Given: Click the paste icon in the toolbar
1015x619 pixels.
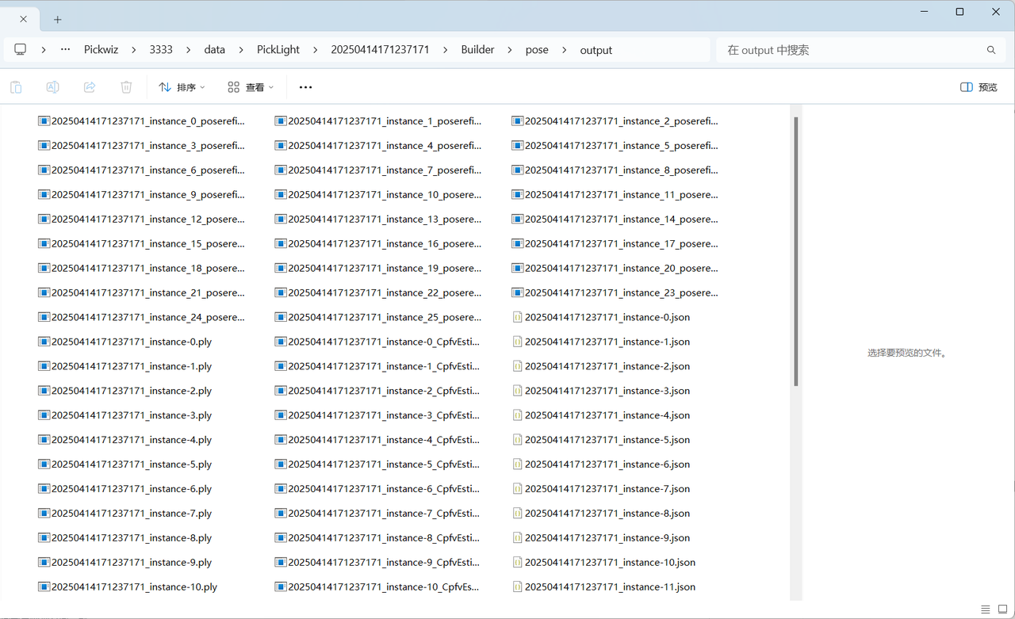Looking at the screenshot, I should [x=16, y=87].
